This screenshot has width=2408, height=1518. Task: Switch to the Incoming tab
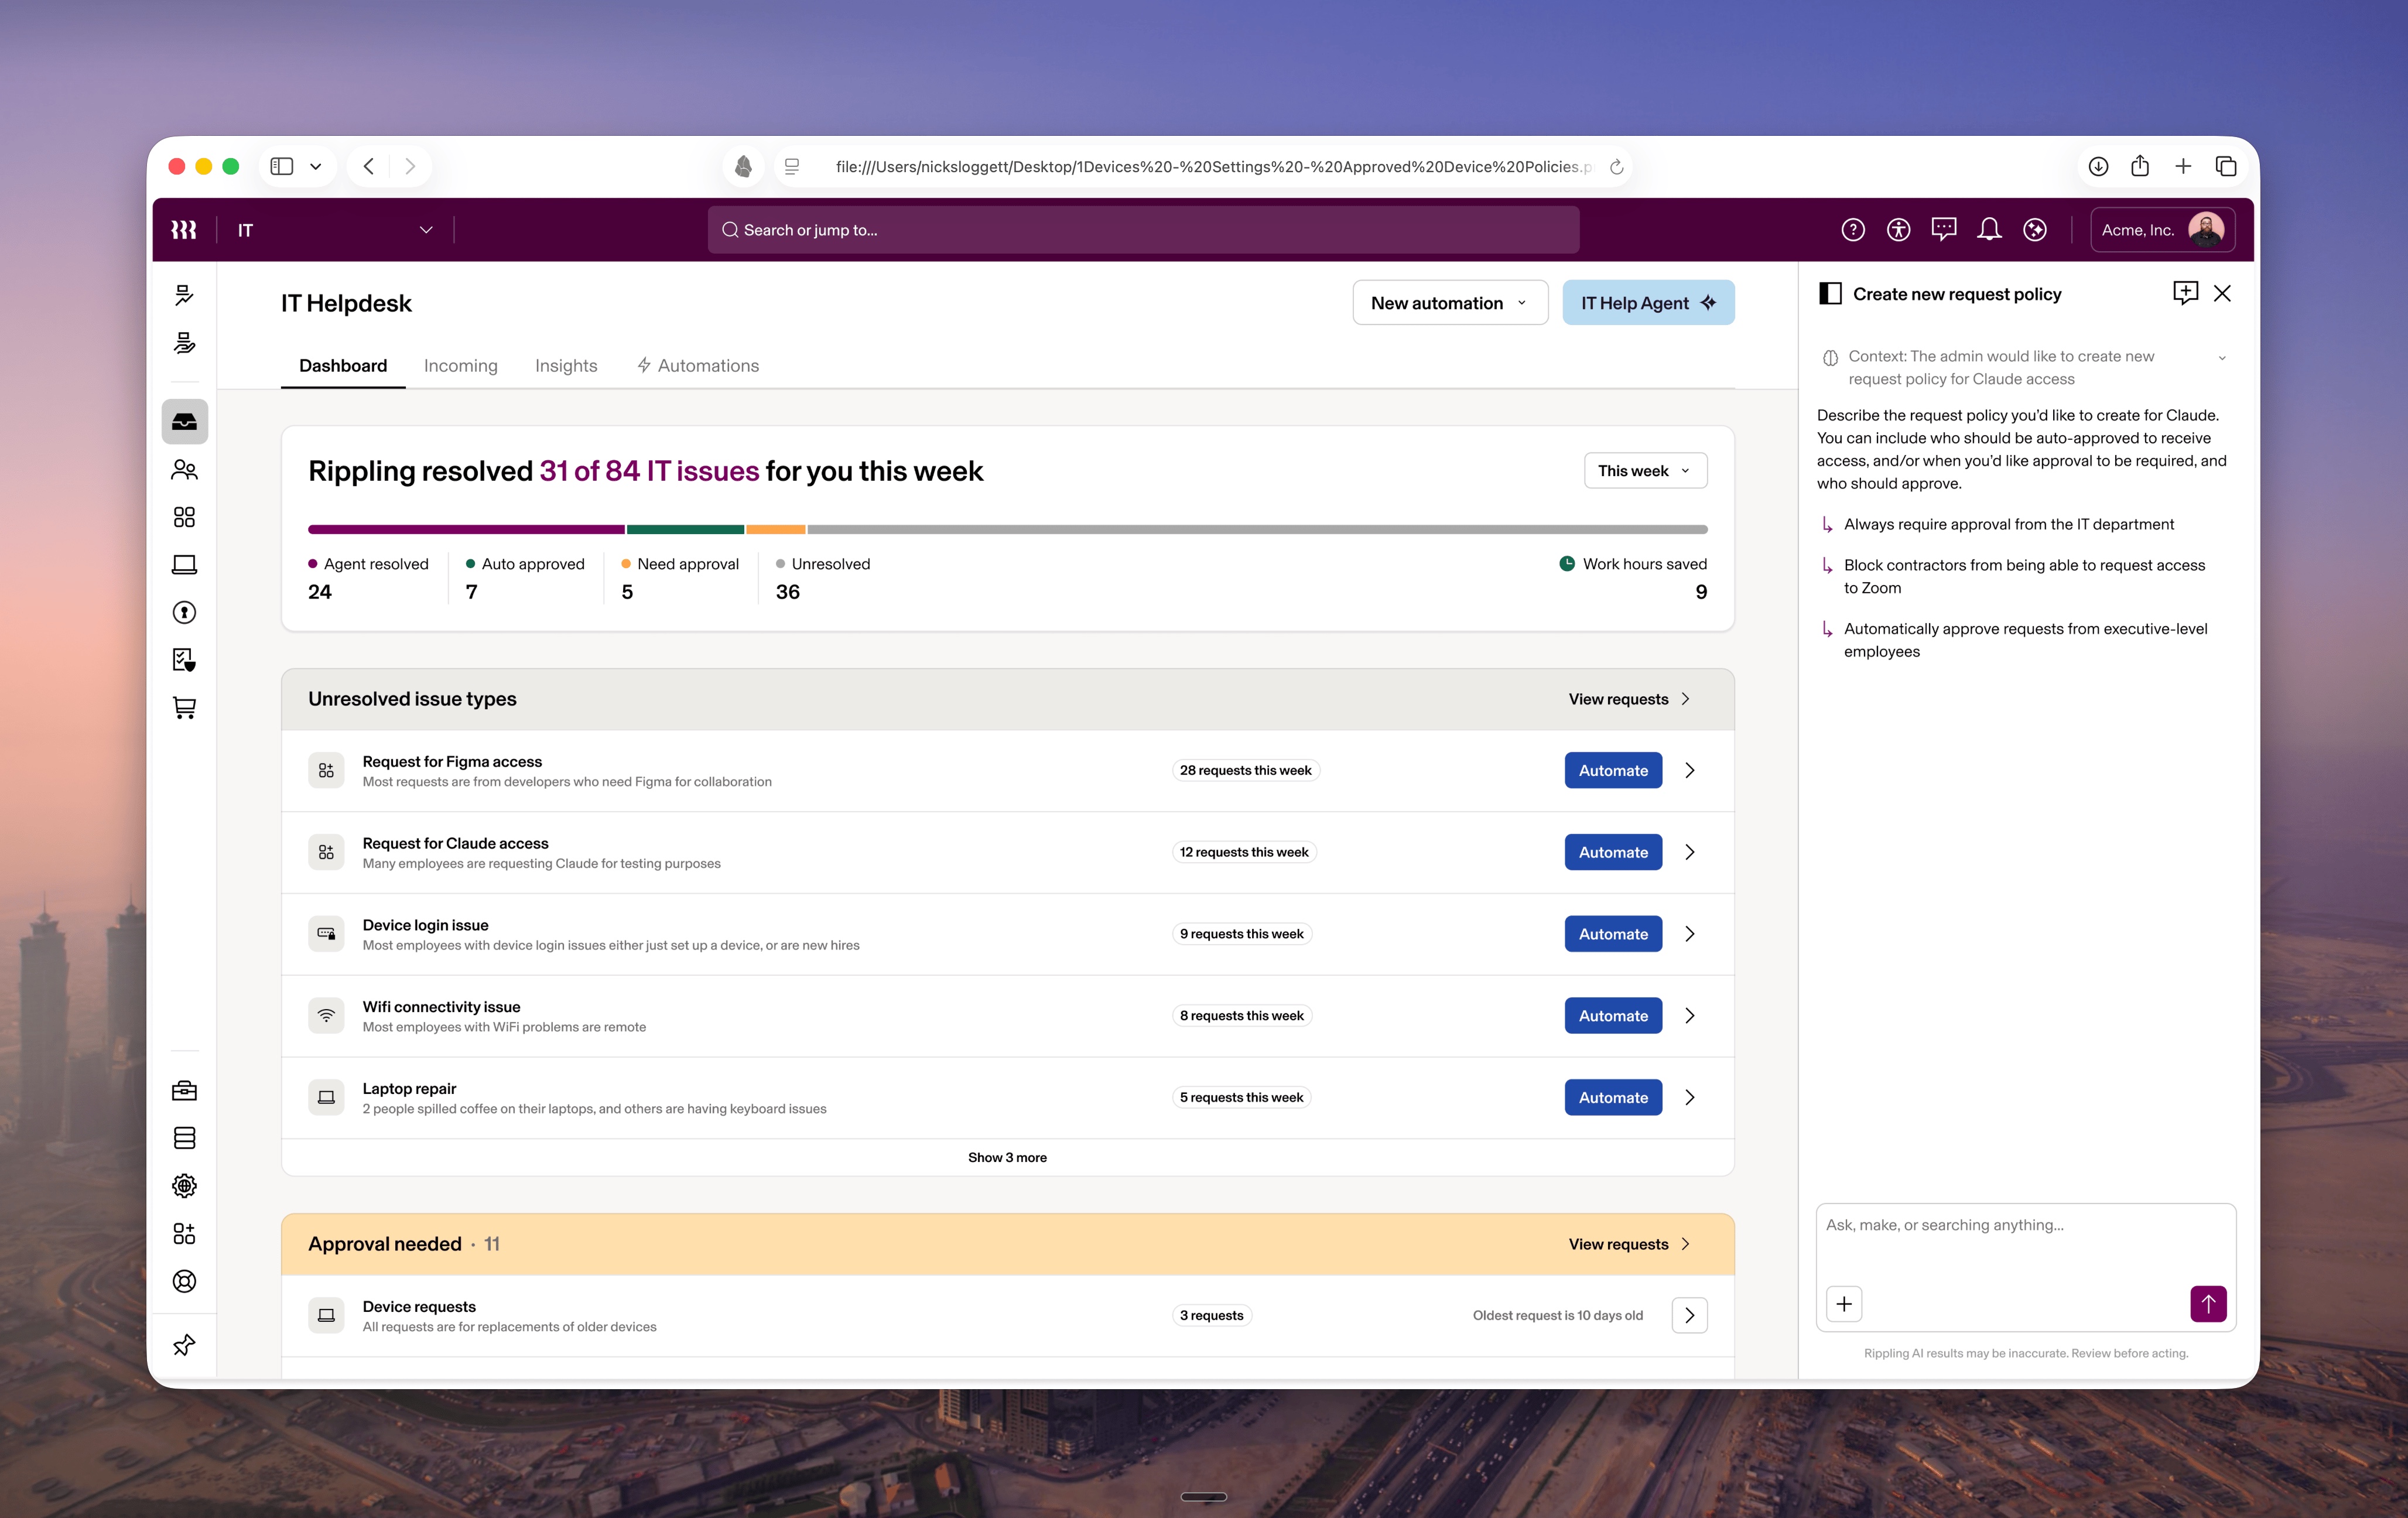461,366
